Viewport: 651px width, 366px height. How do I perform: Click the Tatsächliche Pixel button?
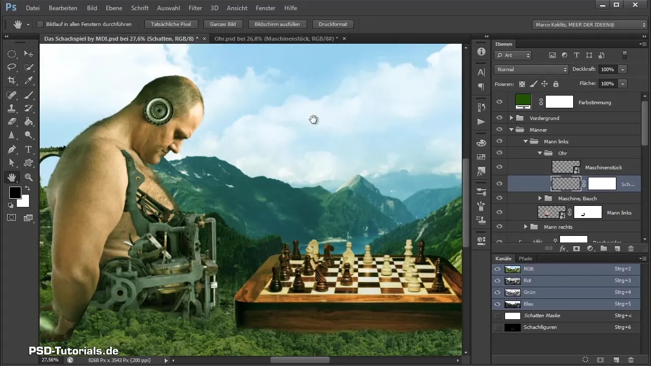tap(171, 24)
